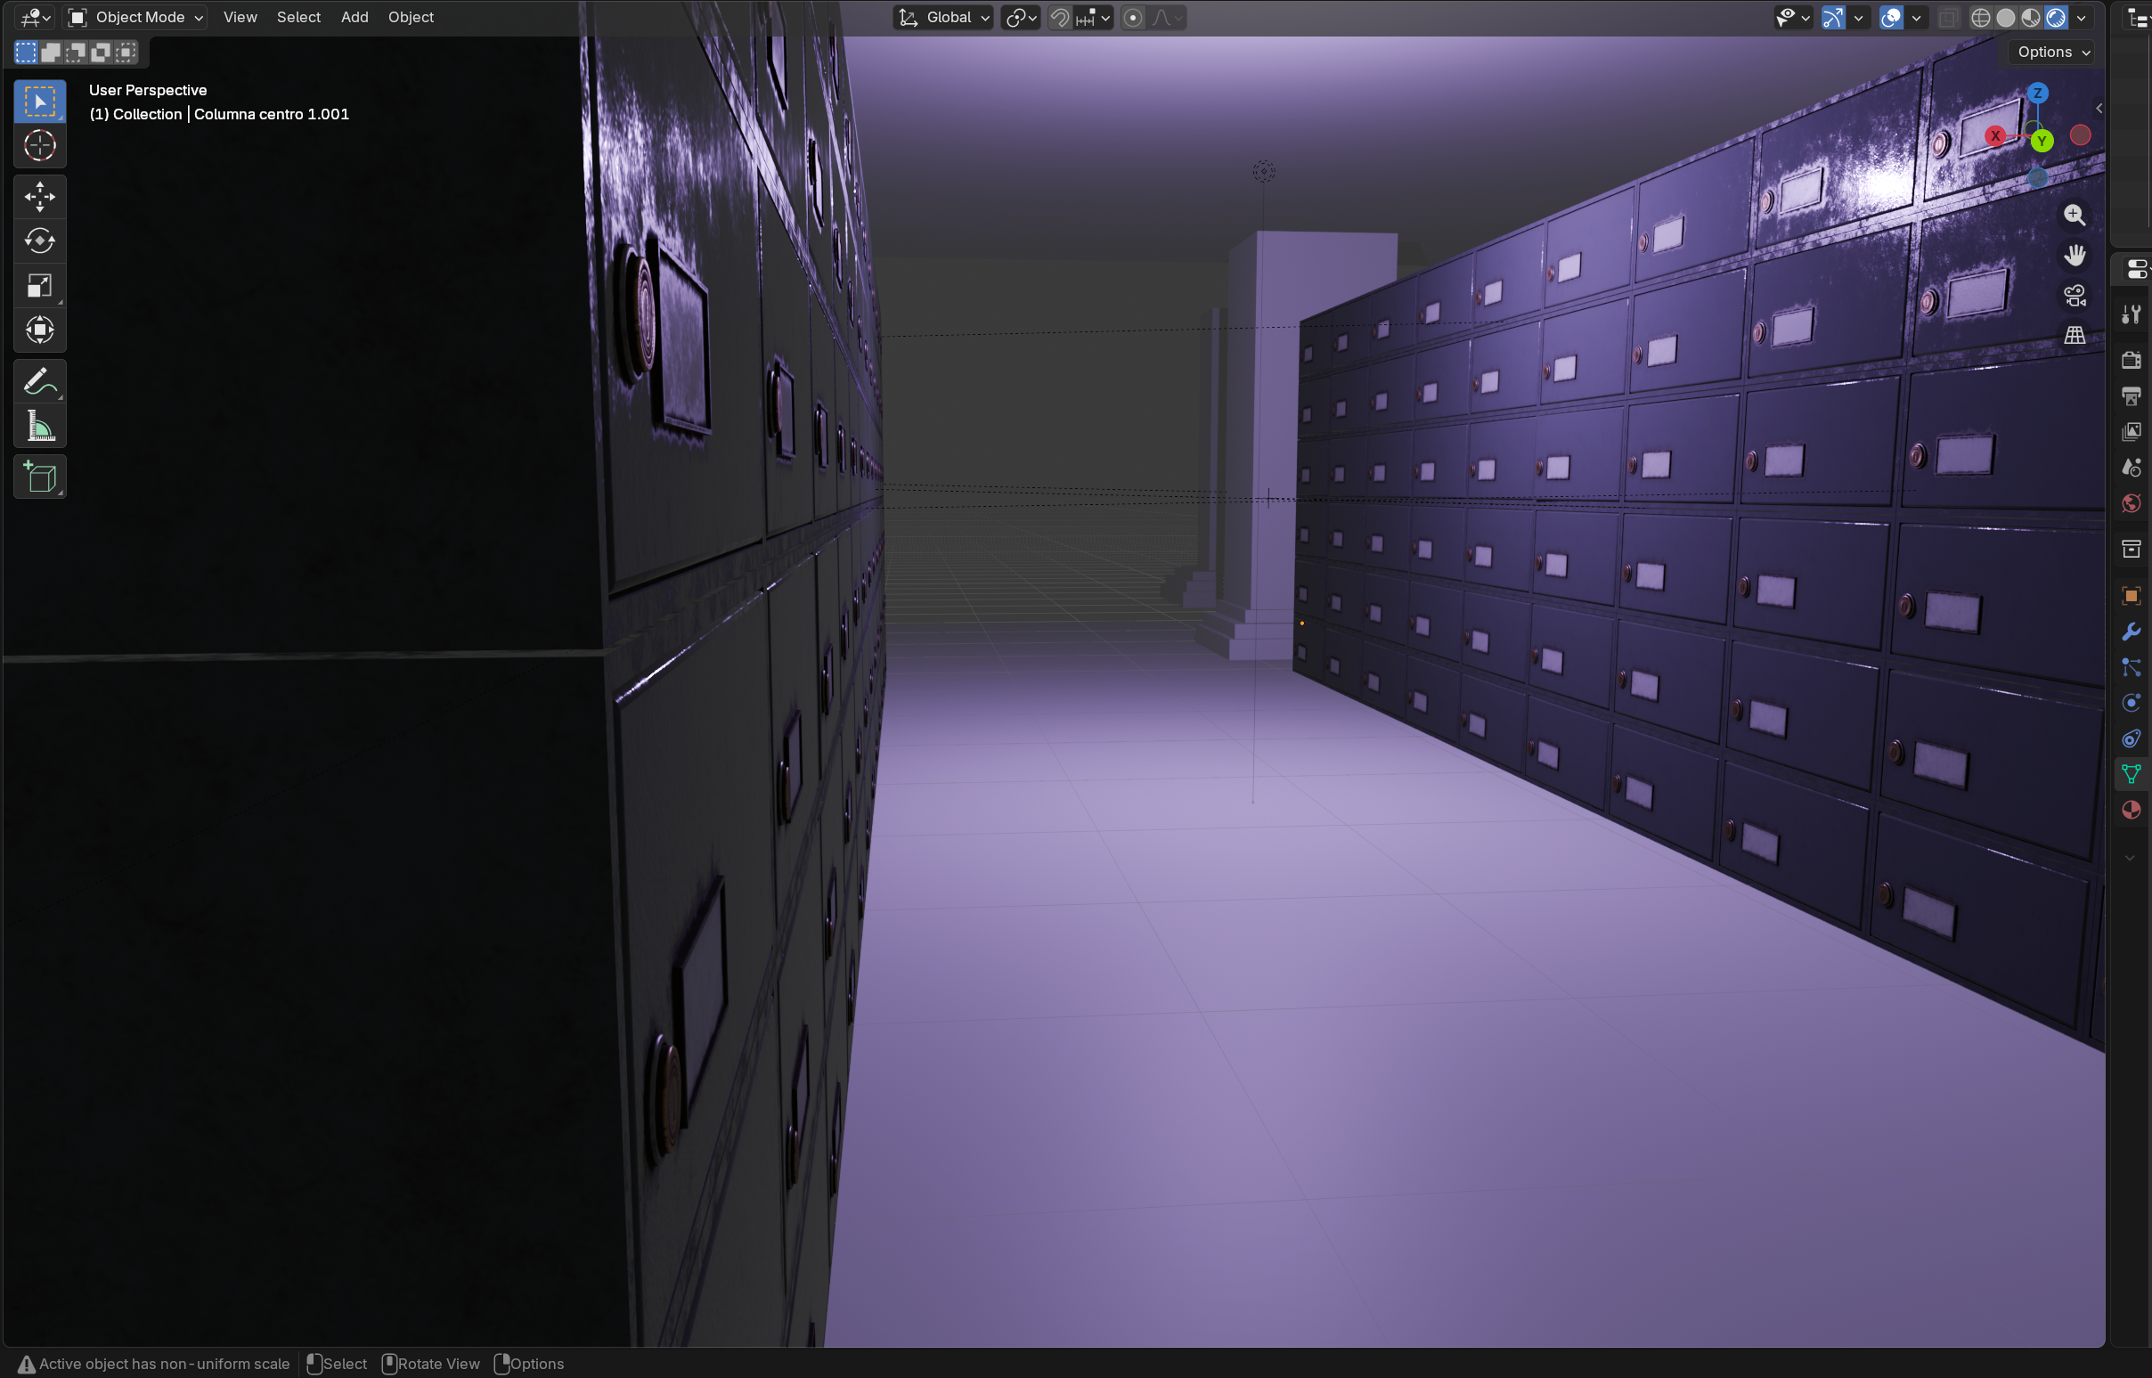Click the Zoom view magnifier icon
This screenshot has width=2152, height=1378.
pos(2075,215)
